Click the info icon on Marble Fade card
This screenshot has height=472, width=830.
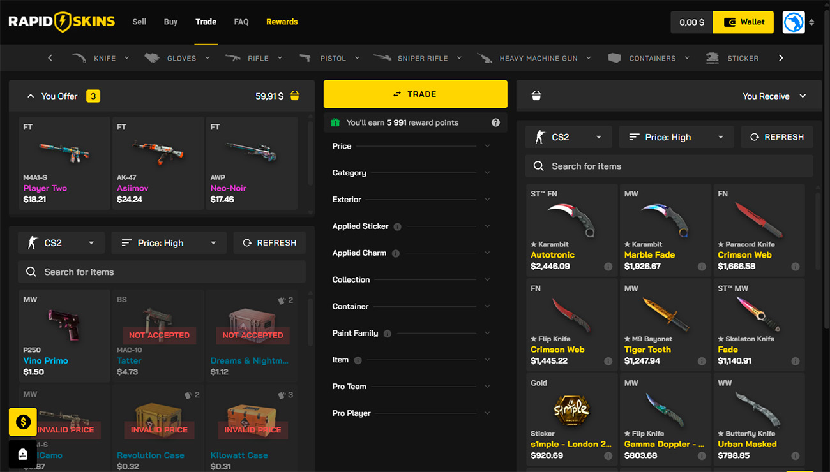pos(702,267)
